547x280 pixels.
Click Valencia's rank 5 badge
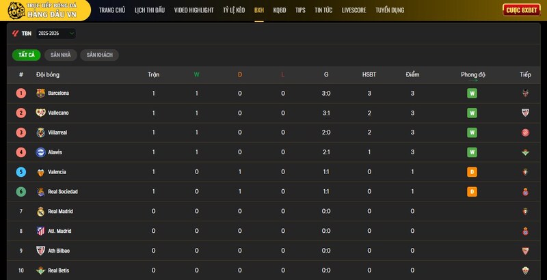21,172
